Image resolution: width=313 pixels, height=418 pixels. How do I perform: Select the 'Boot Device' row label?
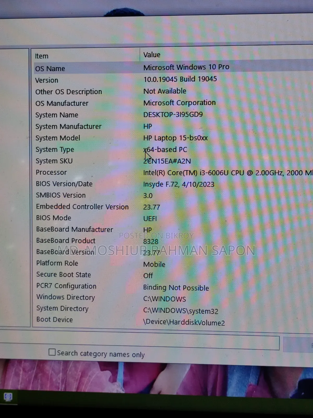click(55, 320)
